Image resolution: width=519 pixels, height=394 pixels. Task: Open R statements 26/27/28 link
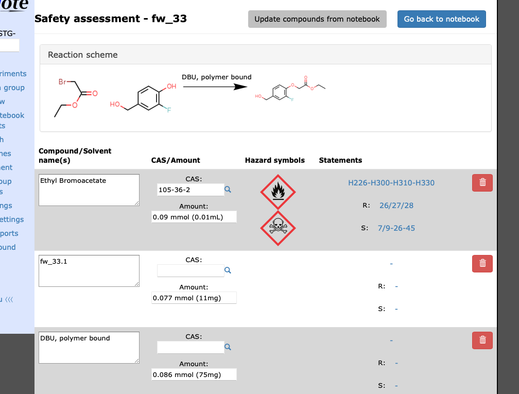(396, 205)
